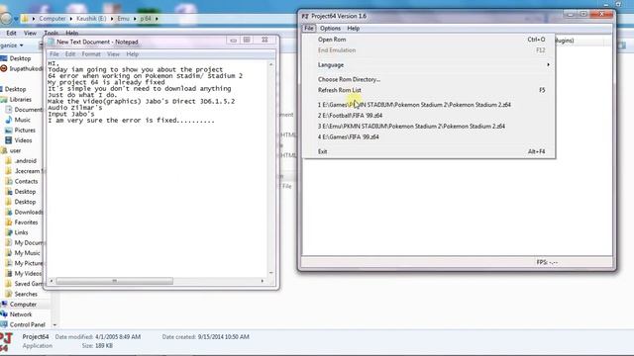
Task: Select p64 breadcrumb in address bar
Action: [x=146, y=19]
